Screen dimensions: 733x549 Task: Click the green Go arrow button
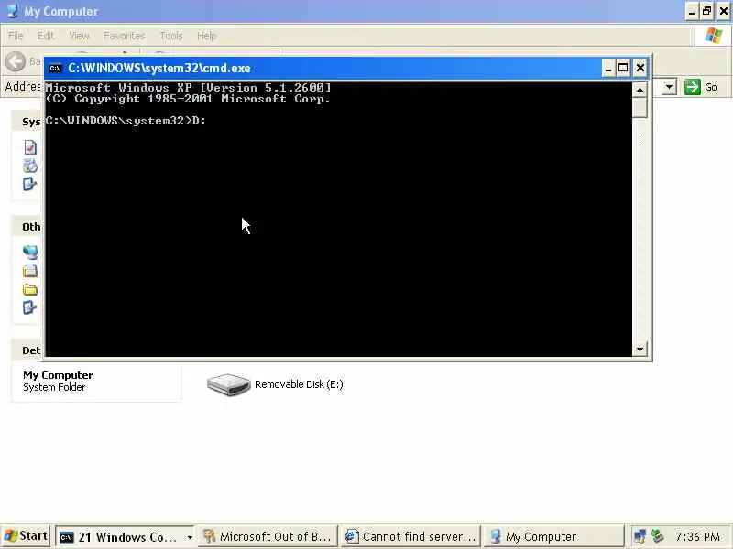coord(693,87)
